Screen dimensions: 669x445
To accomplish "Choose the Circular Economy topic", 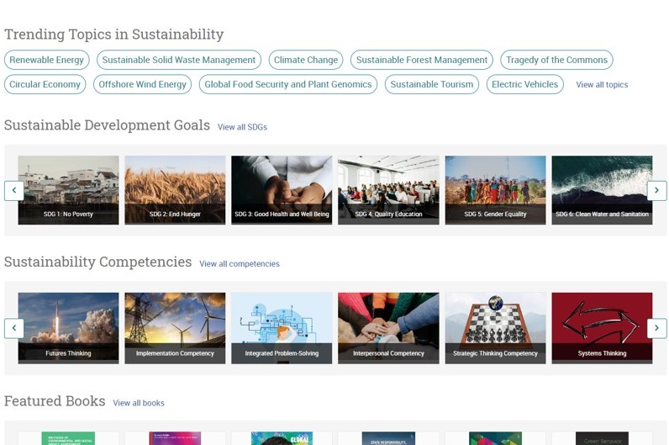I will (45, 84).
